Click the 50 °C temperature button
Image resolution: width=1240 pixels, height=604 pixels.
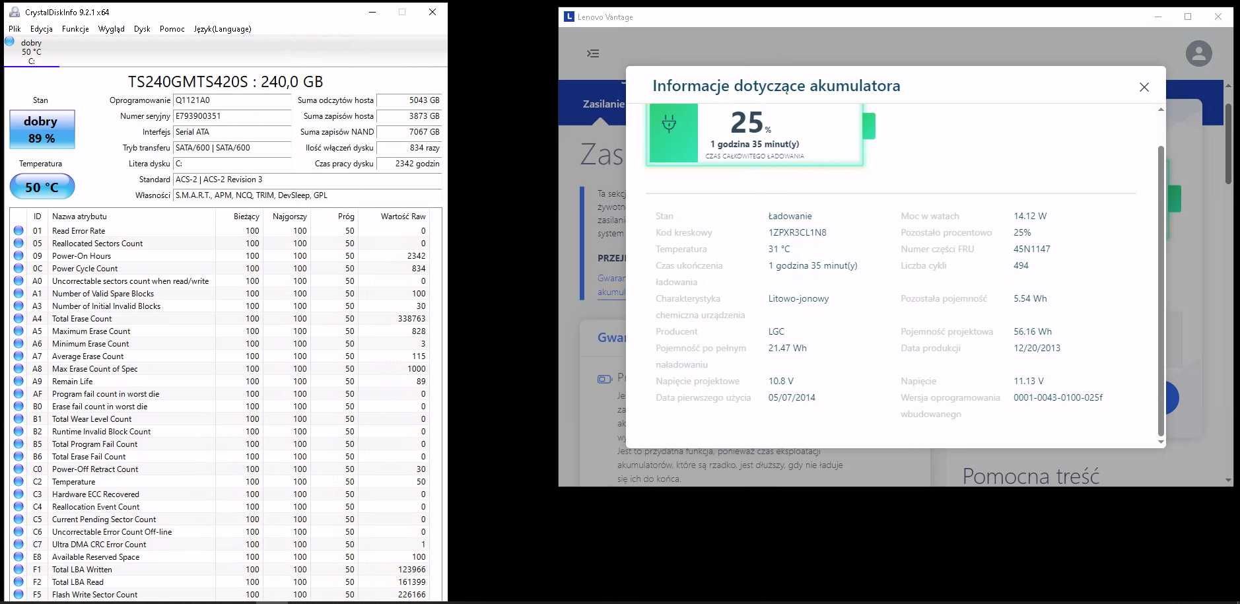coord(42,187)
